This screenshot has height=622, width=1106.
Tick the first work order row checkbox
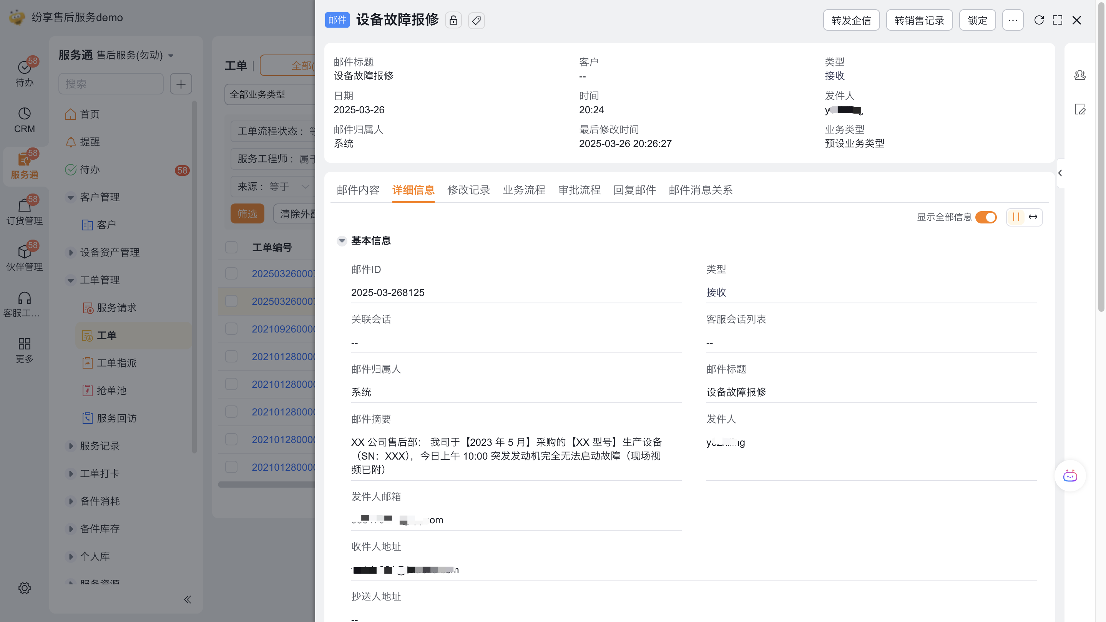(231, 274)
